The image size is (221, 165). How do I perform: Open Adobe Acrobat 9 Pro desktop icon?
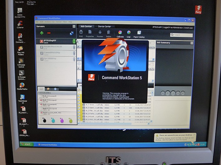[x=20, y=13]
